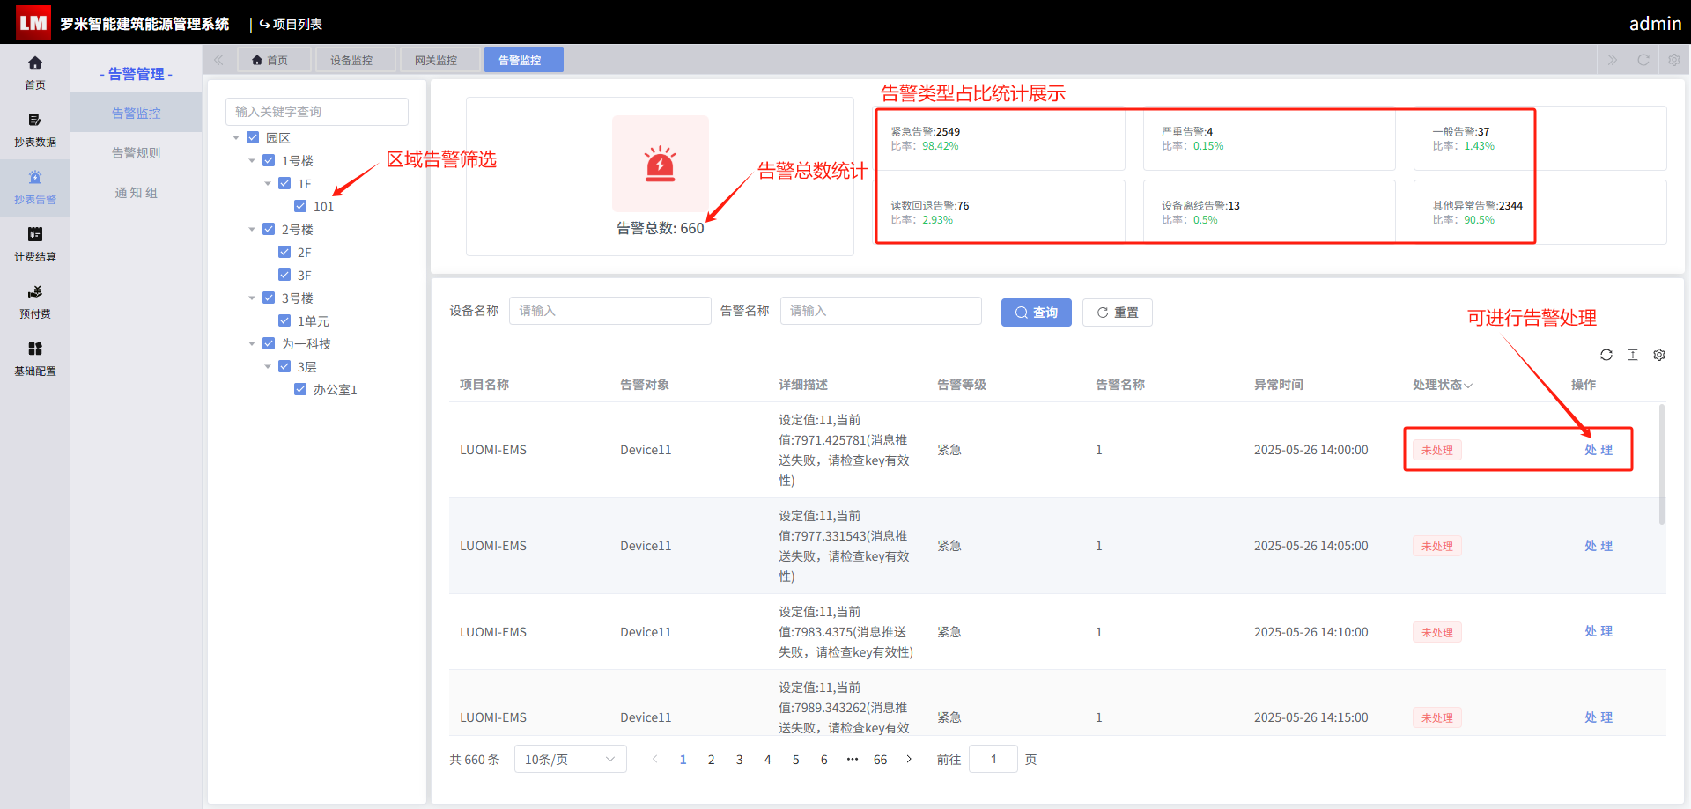
Task: Open 告警规则 in the side menu
Action: tap(136, 152)
